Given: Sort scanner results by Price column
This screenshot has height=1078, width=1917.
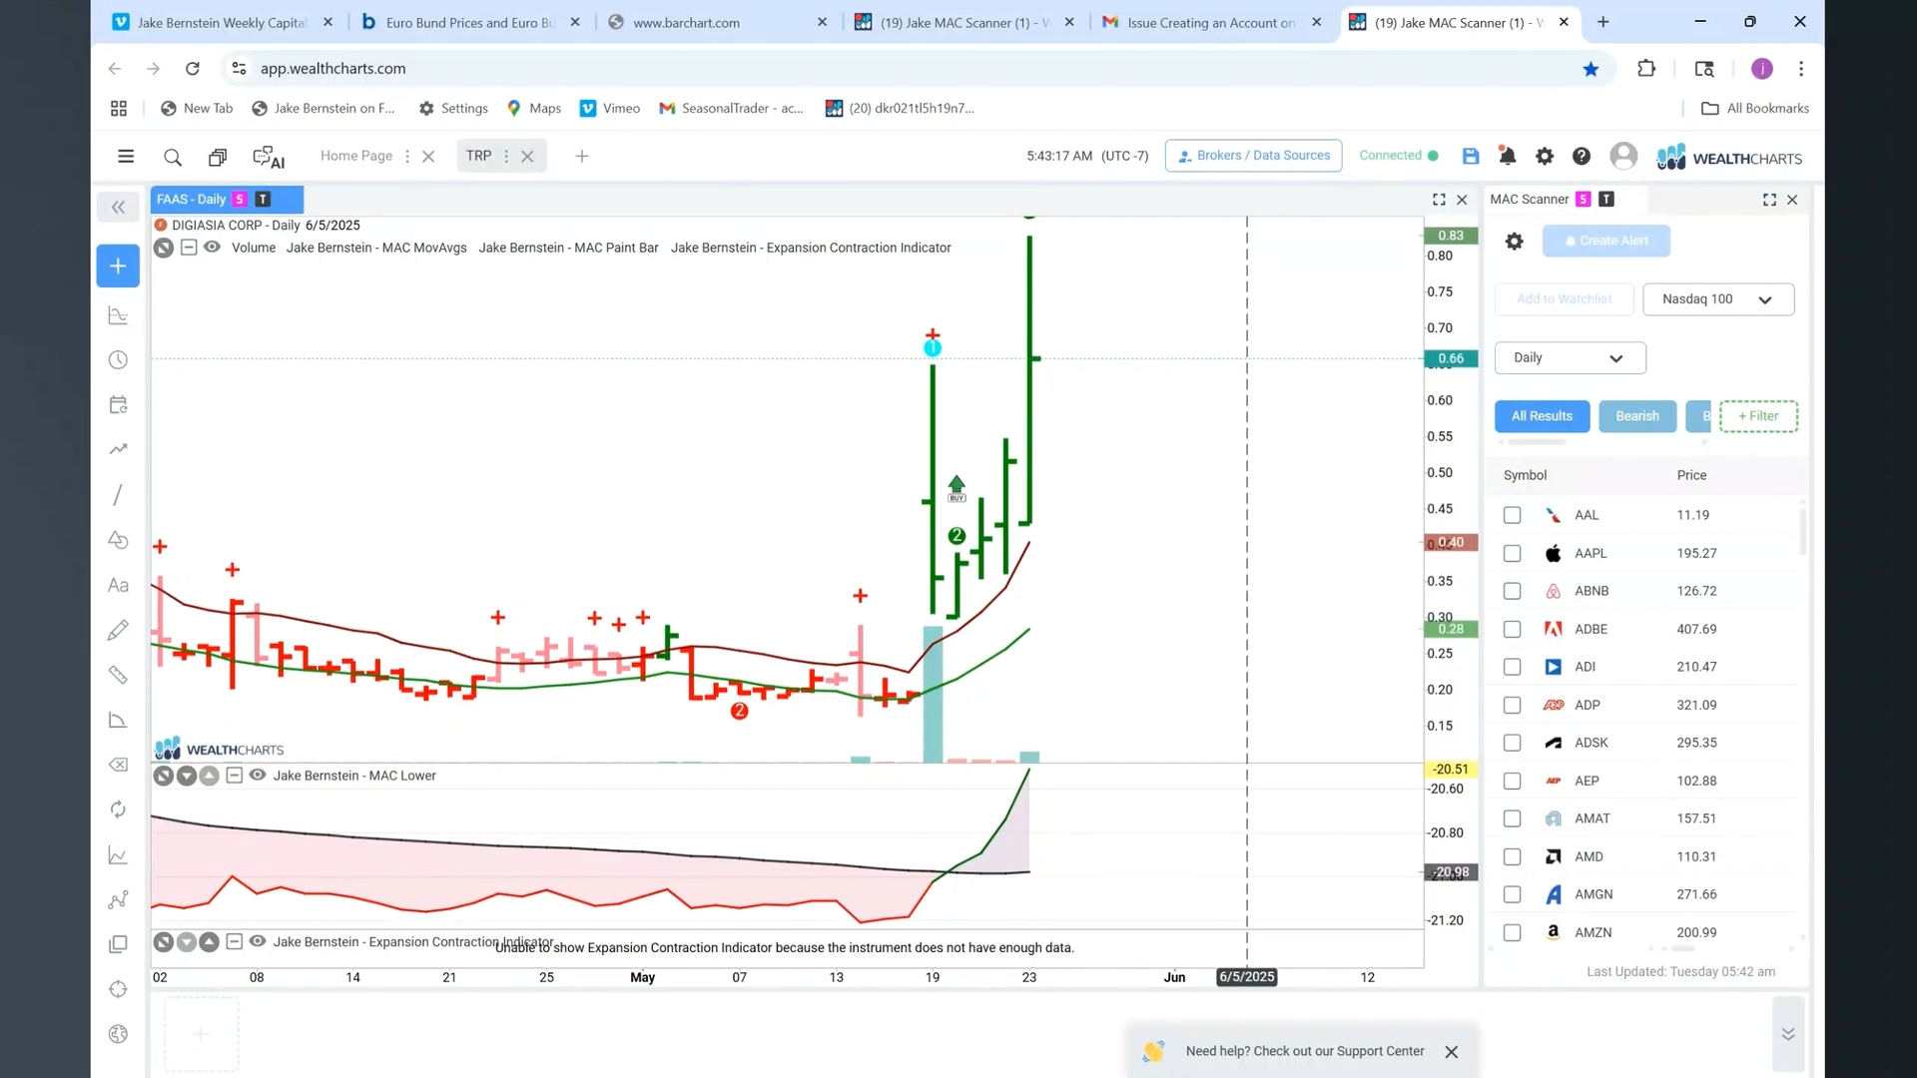Looking at the screenshot, I should point(1691,475).
